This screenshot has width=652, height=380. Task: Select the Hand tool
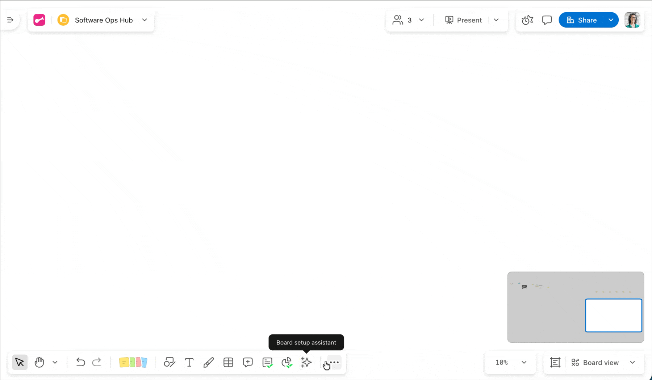(39, 362)
